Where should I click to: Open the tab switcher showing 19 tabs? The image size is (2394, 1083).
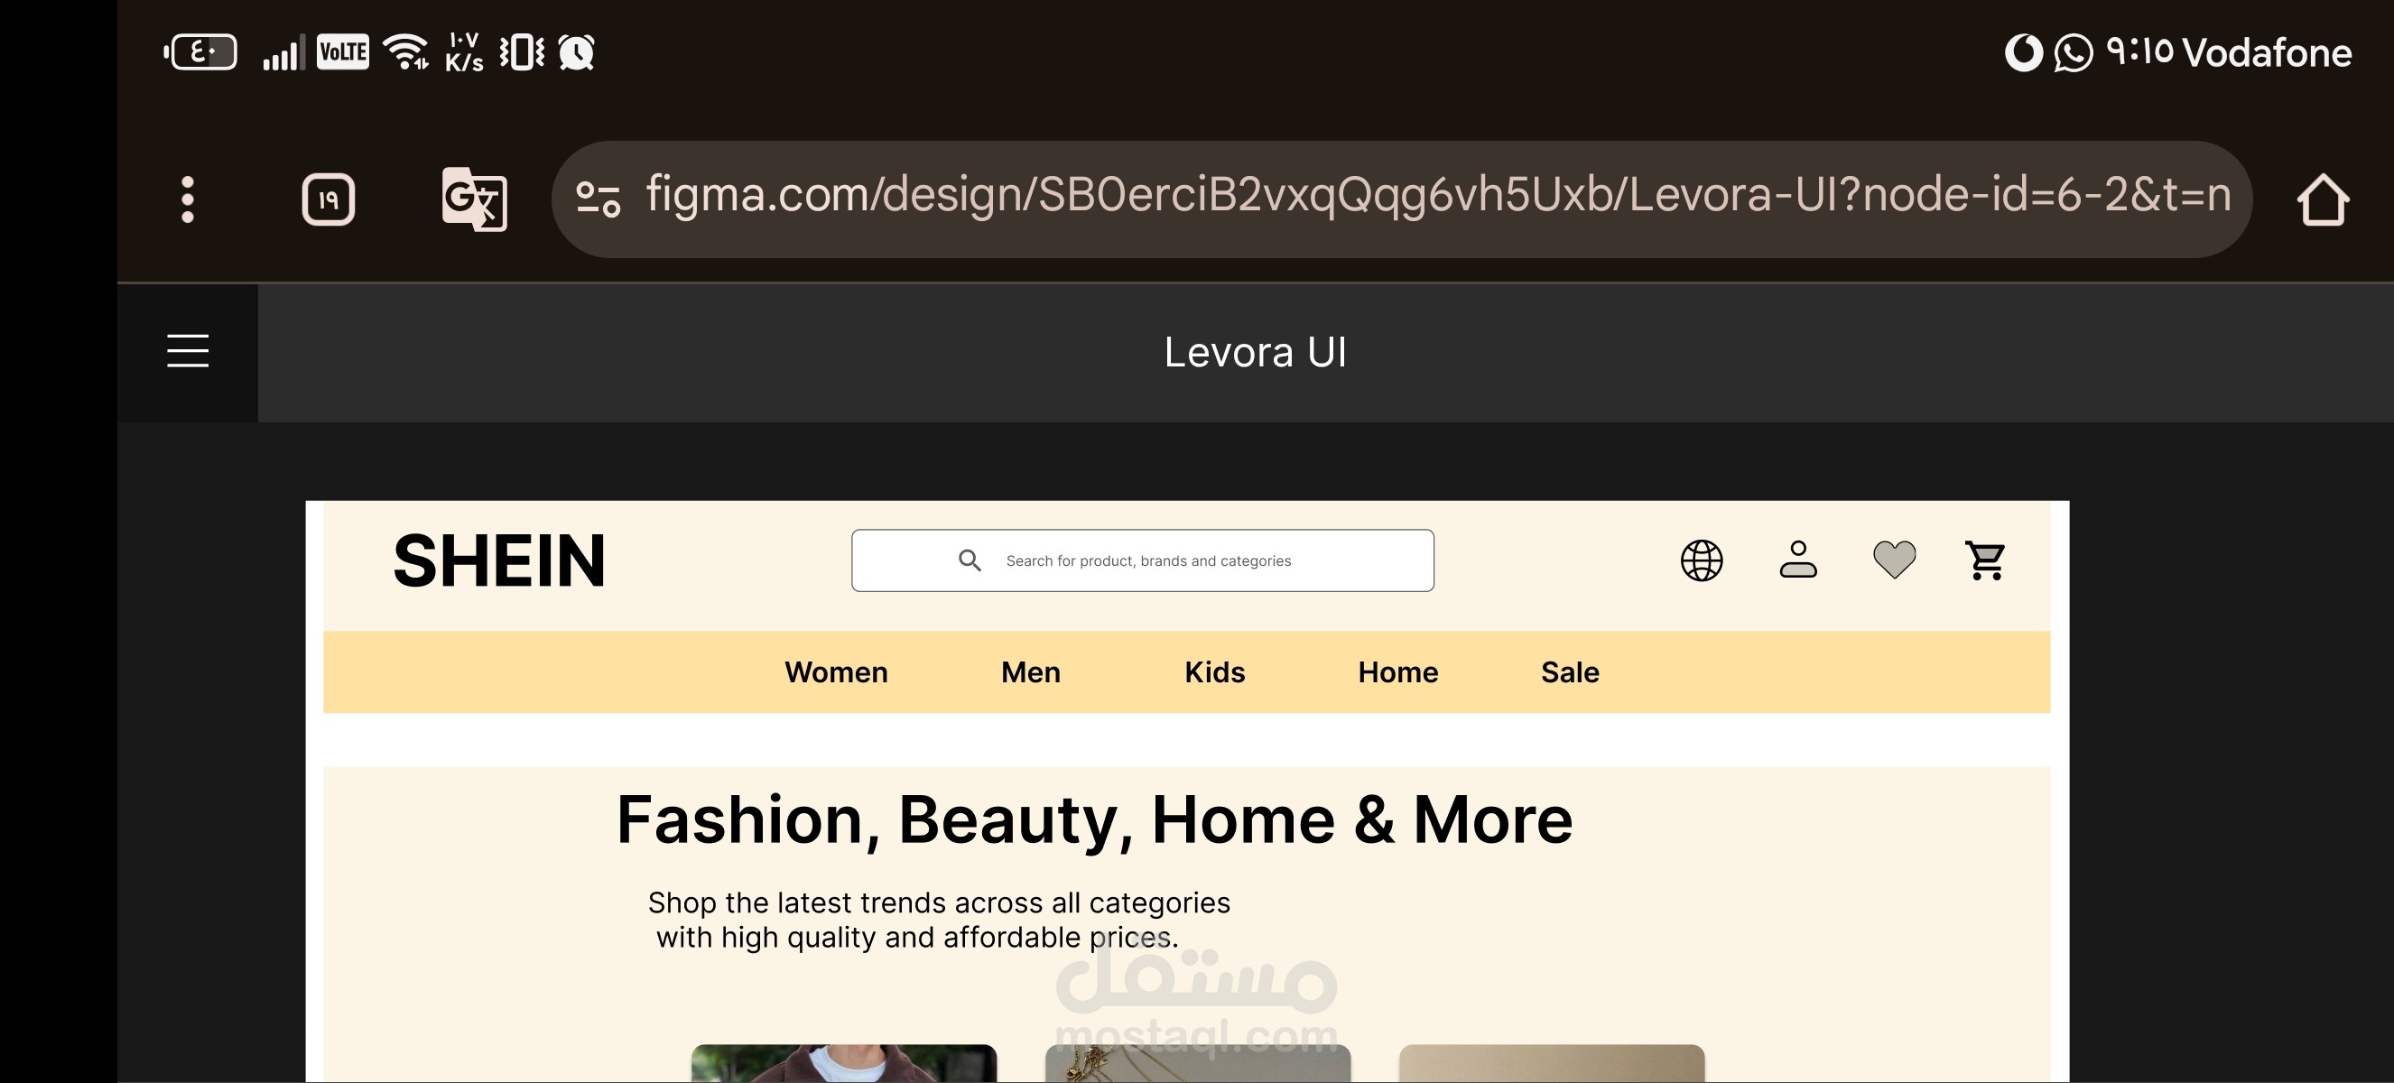pyautogui.click(x=328, y=199)
